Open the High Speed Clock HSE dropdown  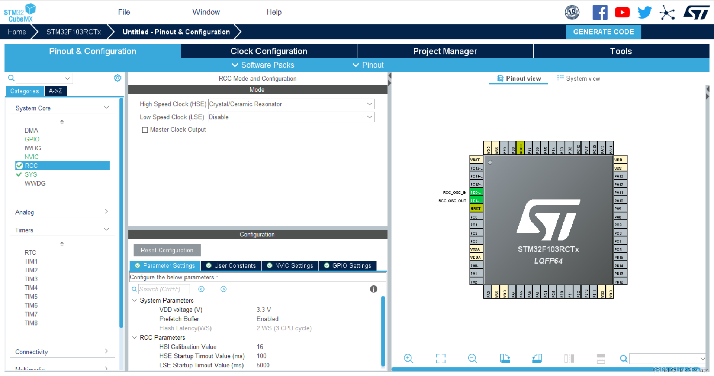[x=291, y=104]
